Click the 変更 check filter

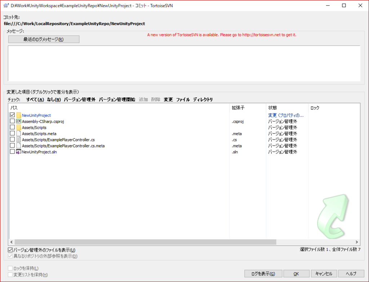pos(168,100)
